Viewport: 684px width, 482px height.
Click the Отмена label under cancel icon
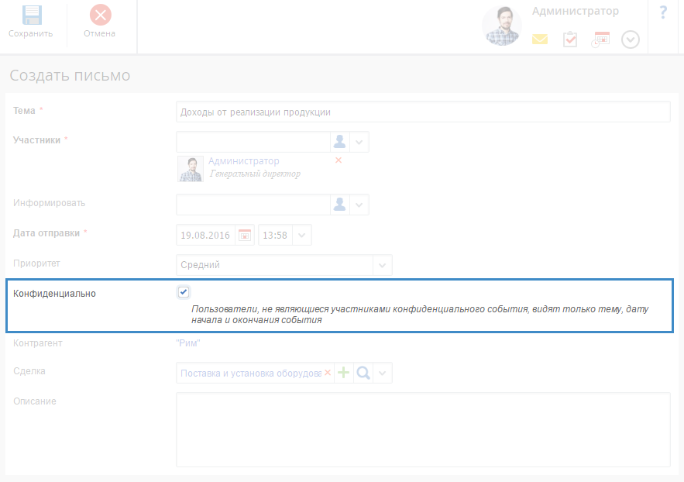coord(99,33)
